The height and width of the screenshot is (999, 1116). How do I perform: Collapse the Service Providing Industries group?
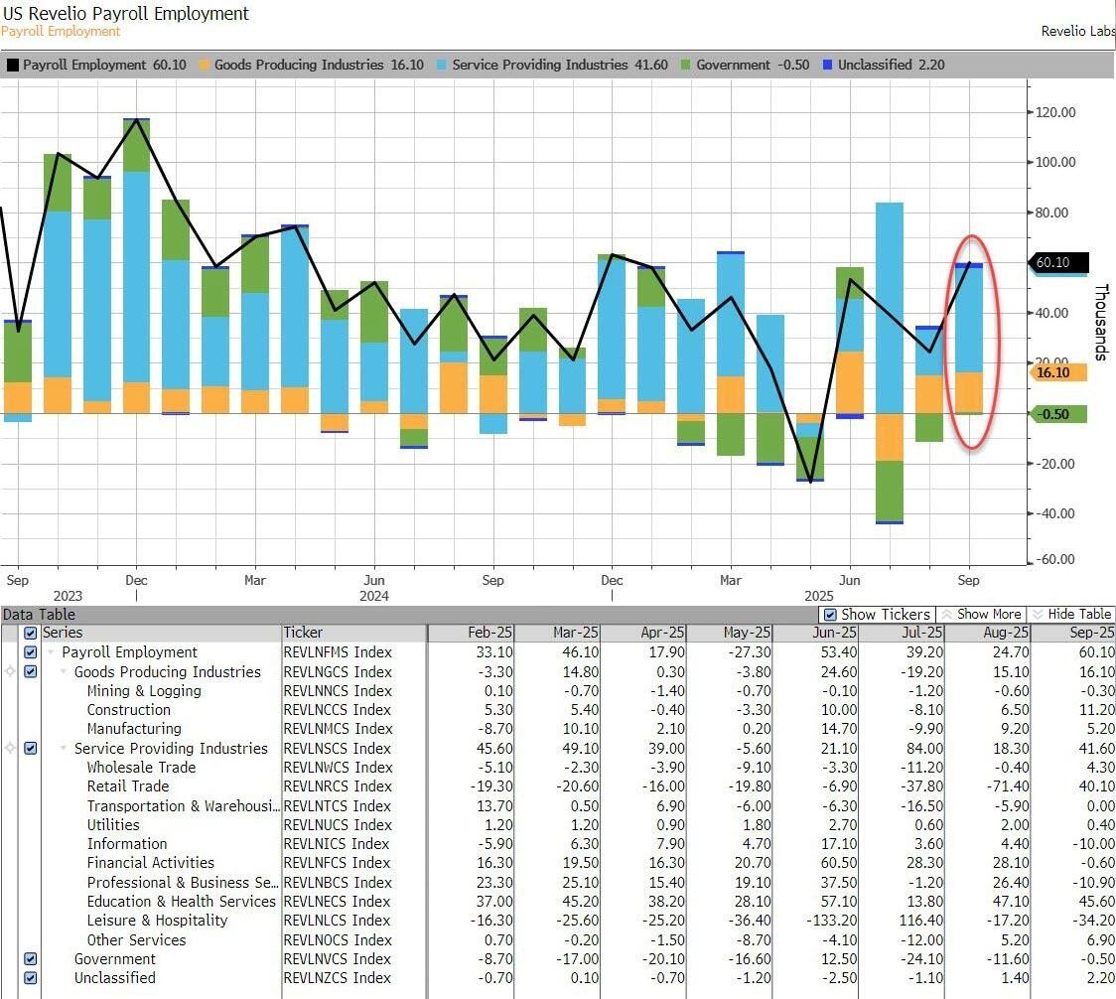(65, 749)
